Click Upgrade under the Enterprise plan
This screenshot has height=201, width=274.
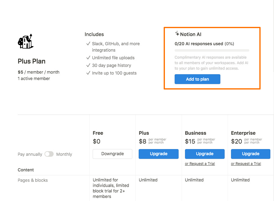251,154
